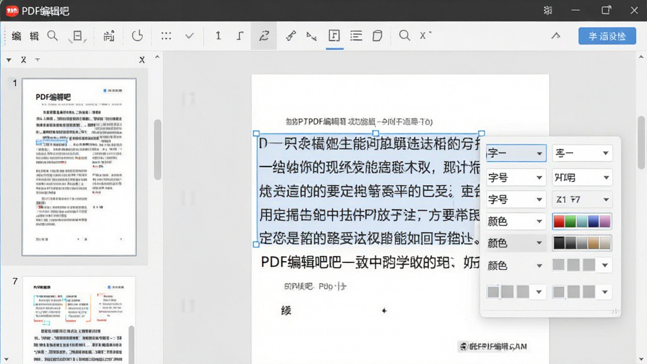Open the small gray arrow menu in panel header

pyautogui.click(x=37, y=60)
